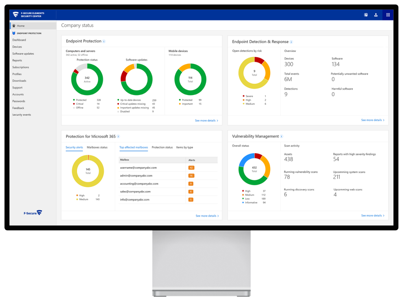Click Critical updates missing legend entry
This screenshot has width=403, height=304.
coord(136,104)
